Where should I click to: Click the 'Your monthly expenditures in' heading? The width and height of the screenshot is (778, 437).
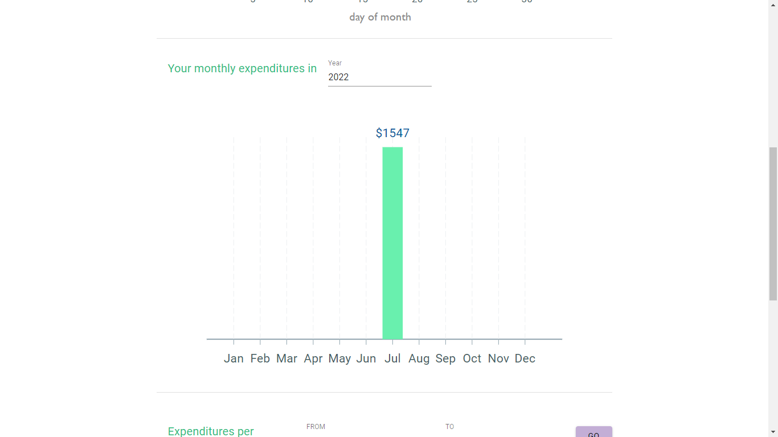pyautogui.click(x=242, y=68)
